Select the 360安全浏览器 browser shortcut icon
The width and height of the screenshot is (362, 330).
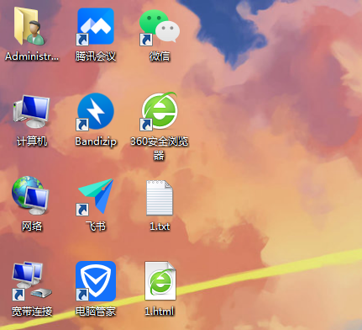[159, 111]
